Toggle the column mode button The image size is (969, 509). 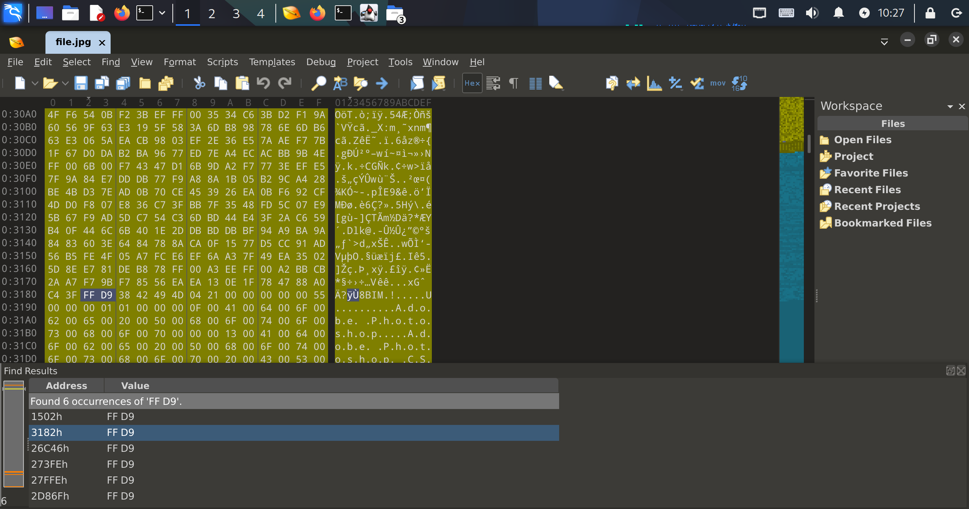pyautogui.click(x=535, y=83)
